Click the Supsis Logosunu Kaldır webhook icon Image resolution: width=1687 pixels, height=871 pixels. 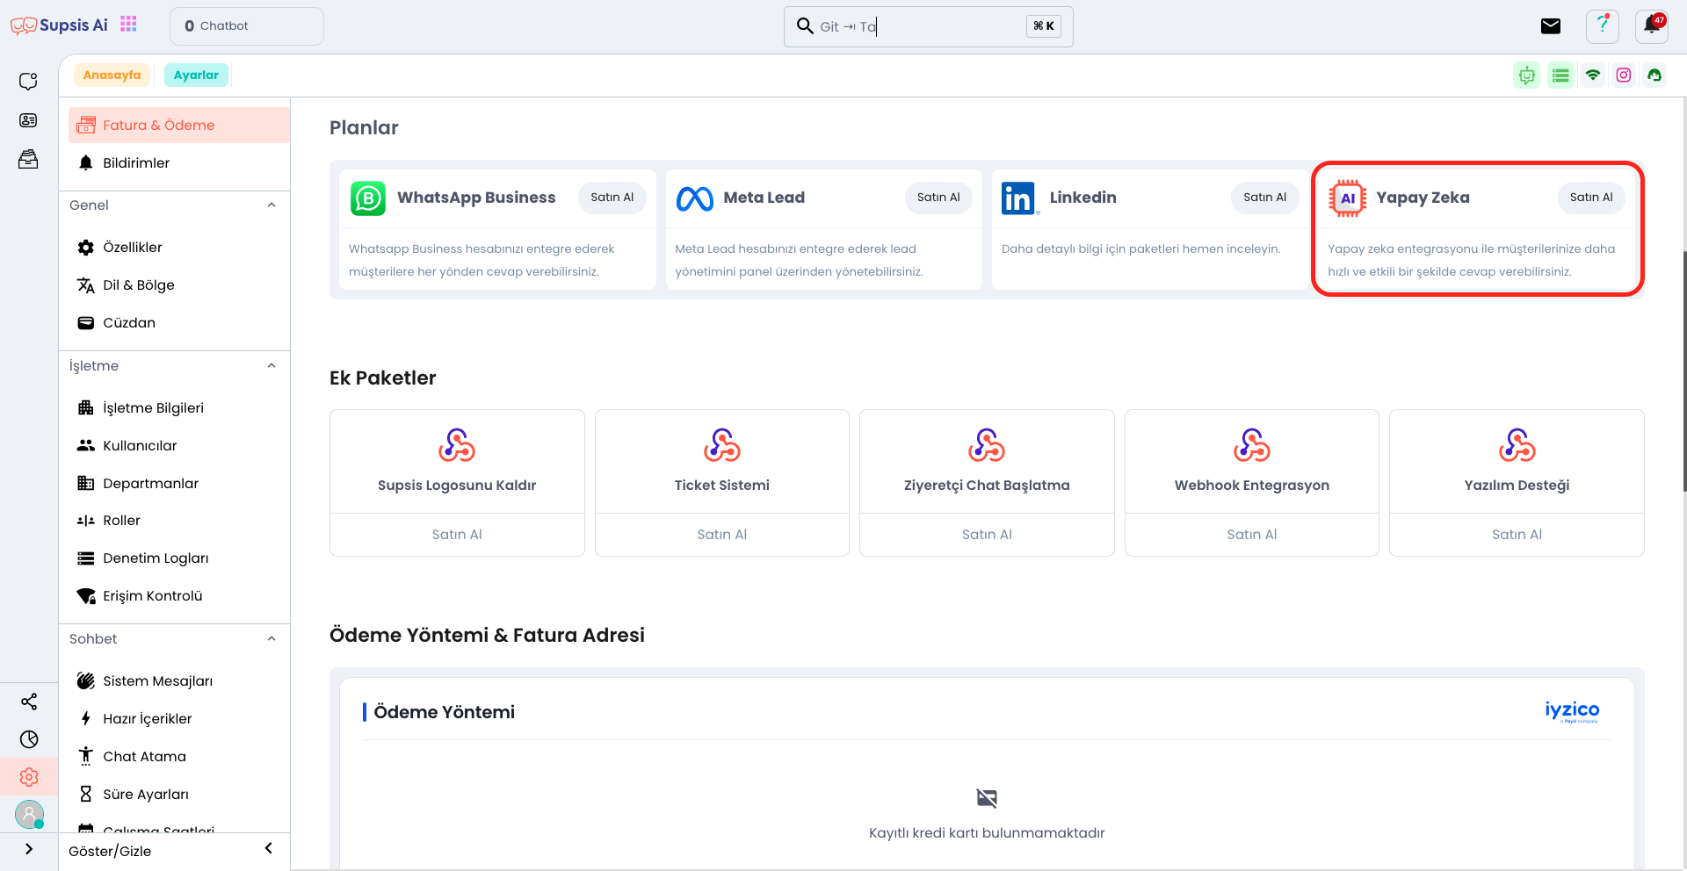point(457,445)
